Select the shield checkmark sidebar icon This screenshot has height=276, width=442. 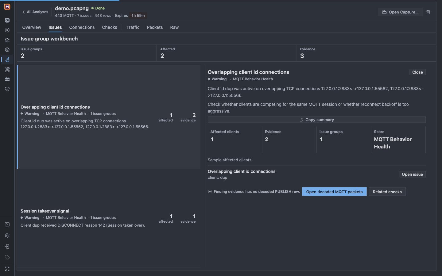click(7, 89)
